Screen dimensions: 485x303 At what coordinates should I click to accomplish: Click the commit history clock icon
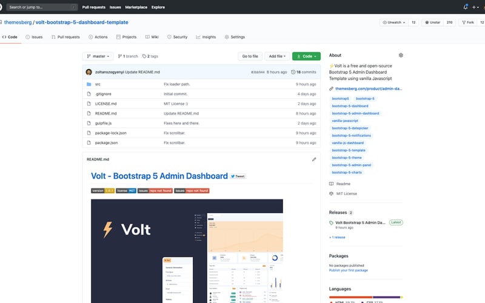293,72
